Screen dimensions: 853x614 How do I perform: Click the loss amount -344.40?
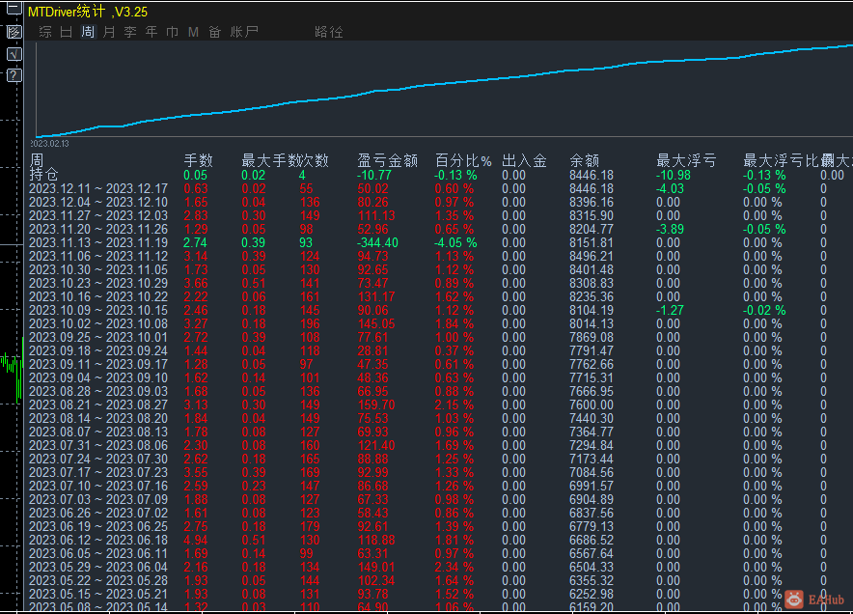point(377,242)
